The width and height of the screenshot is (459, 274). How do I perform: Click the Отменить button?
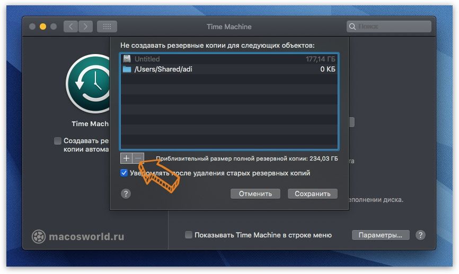pos(255,194)
